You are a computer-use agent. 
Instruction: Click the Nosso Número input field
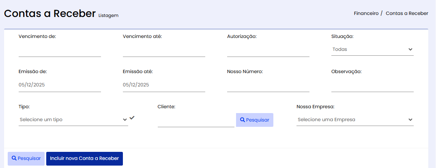coord(268,85)
